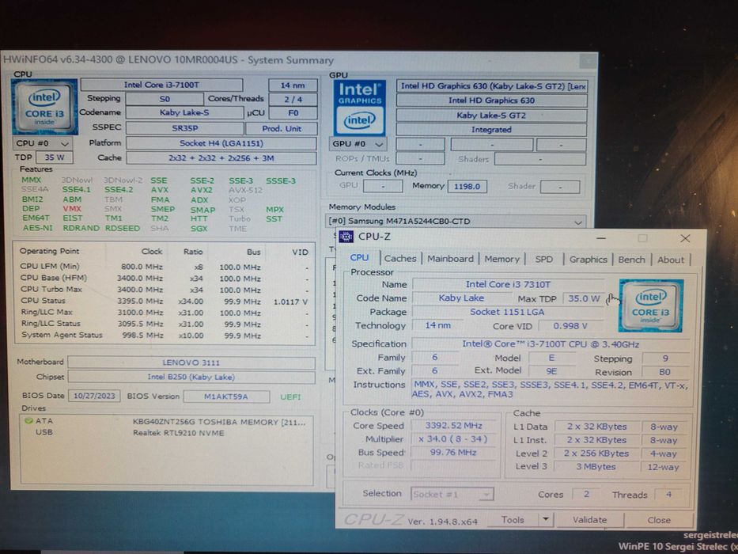Screen dimensions: 738x554
Task: Open the Graphics tab in CPU-Z
Action: pos(588,259)
